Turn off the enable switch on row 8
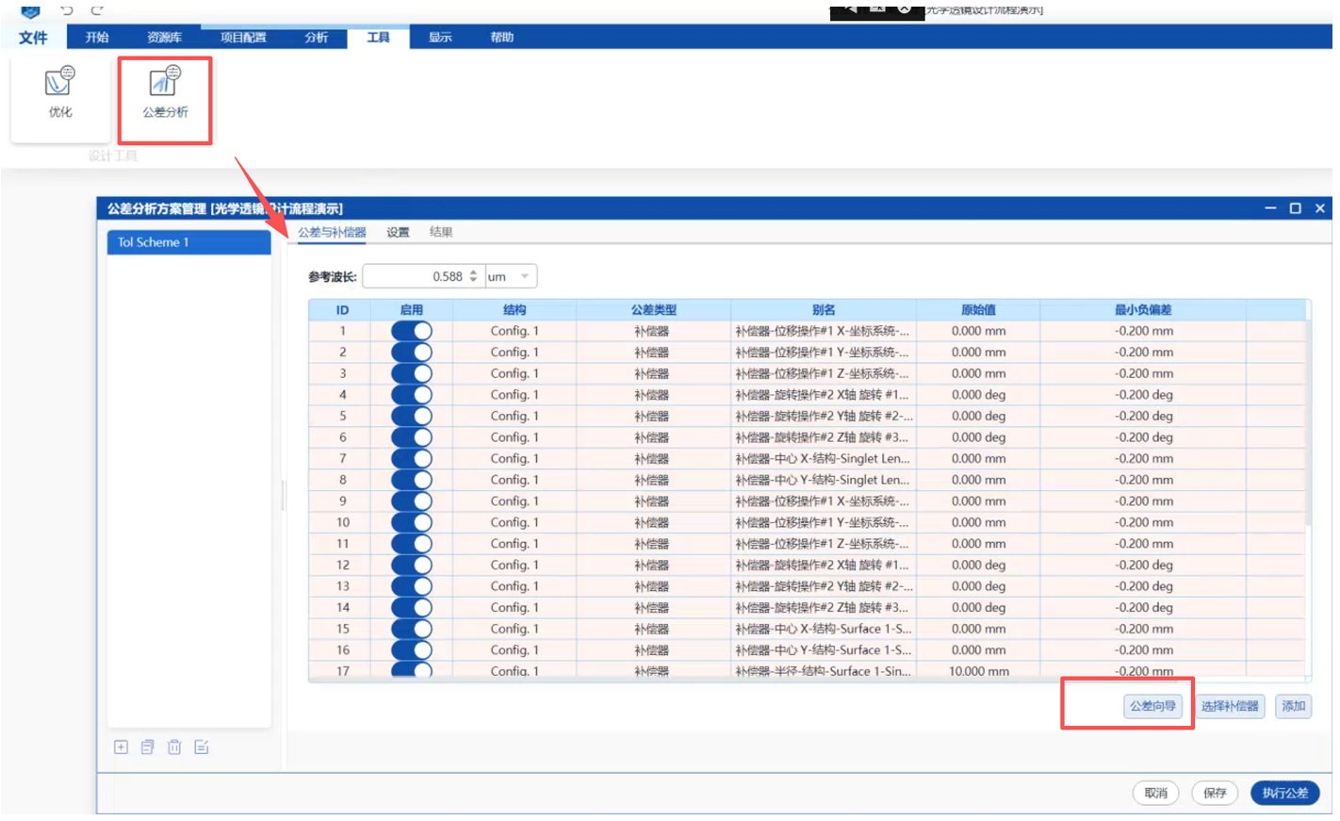Viewport: 1340px width, 821px height. [x=412, y=480]
